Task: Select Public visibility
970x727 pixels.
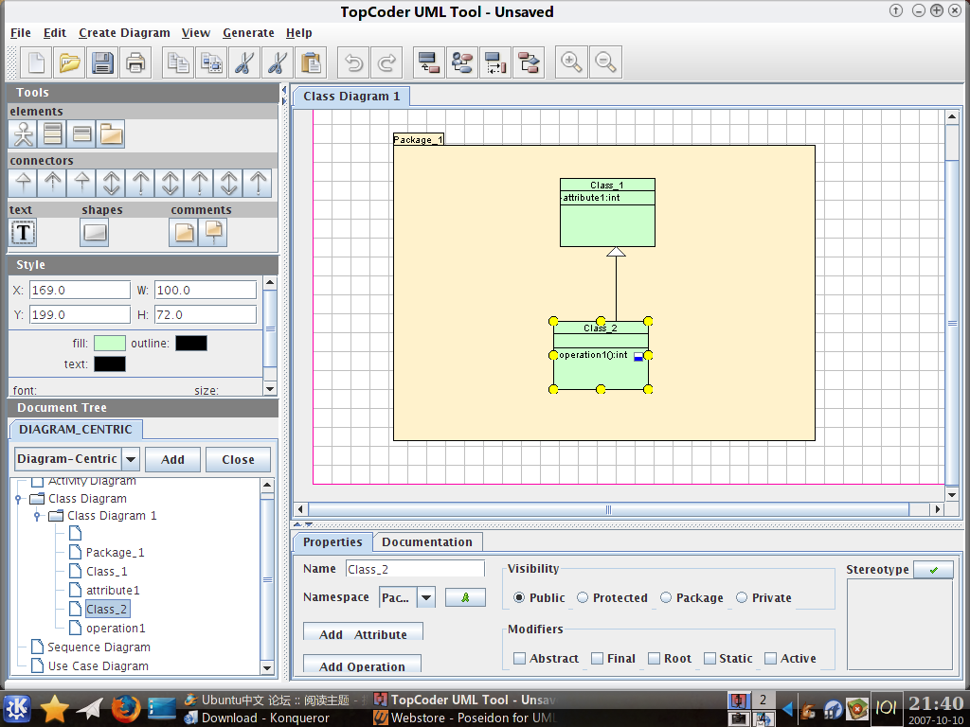Action: [x=539, y=598]
